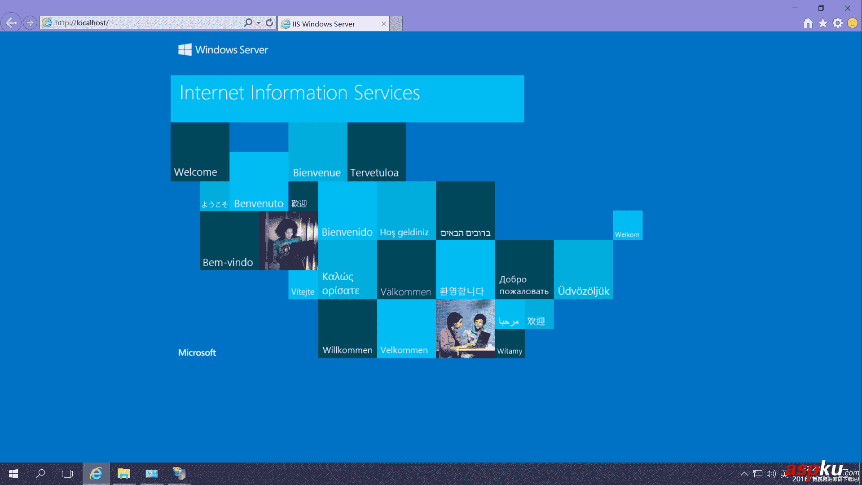The image size is (862, 485).
Task: Open File Explorer from taskbar
Action: 123,474
